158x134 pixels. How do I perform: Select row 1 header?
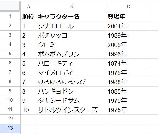(x=10, y=16)
